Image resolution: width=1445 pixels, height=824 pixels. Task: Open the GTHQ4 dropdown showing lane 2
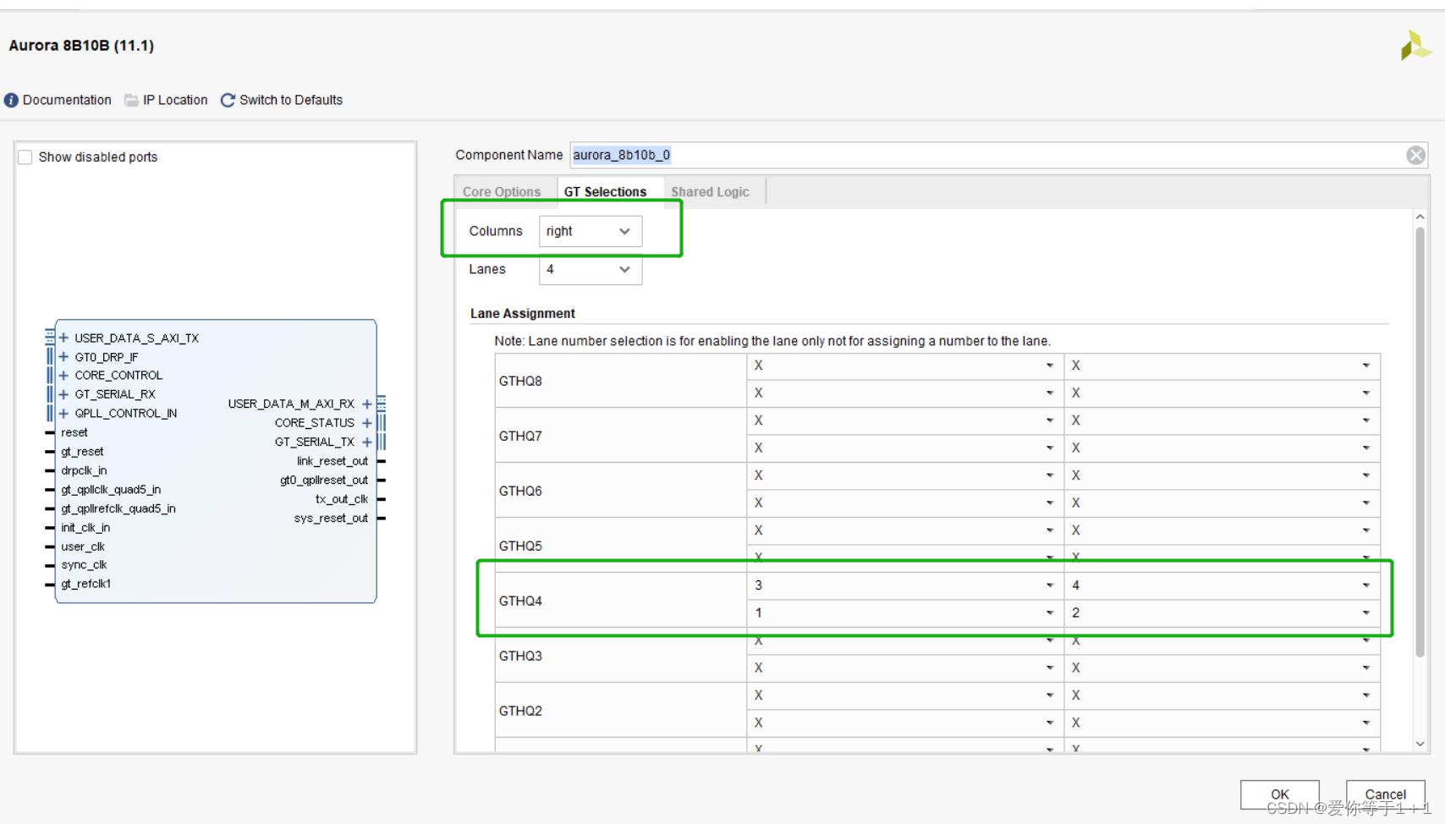click(x=1222, y=613)
